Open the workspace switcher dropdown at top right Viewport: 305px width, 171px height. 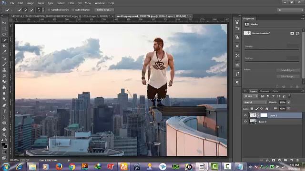pos(290,10)
